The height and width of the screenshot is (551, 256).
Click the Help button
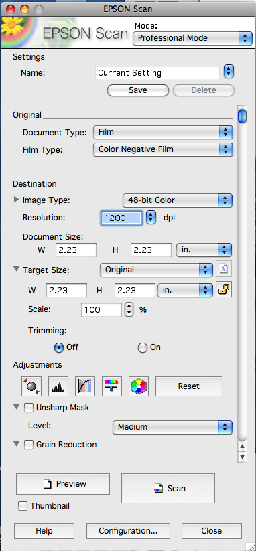(44, 531)
